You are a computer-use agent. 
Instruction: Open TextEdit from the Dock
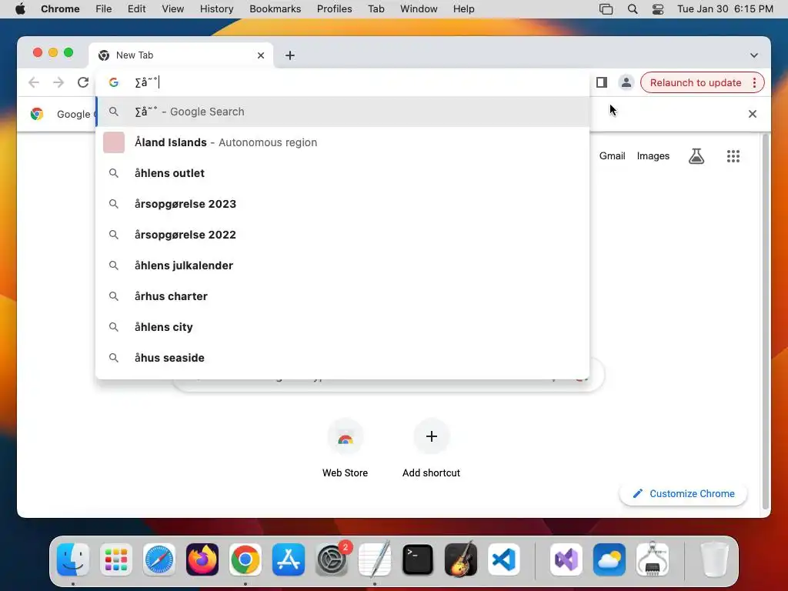375,559
